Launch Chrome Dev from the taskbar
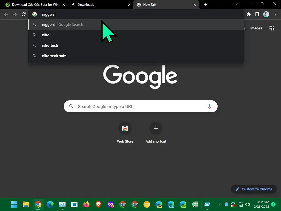 click(135, 204)
